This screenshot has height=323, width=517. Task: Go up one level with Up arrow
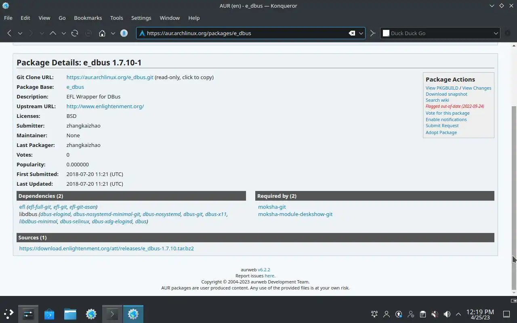tap(53, 33)
